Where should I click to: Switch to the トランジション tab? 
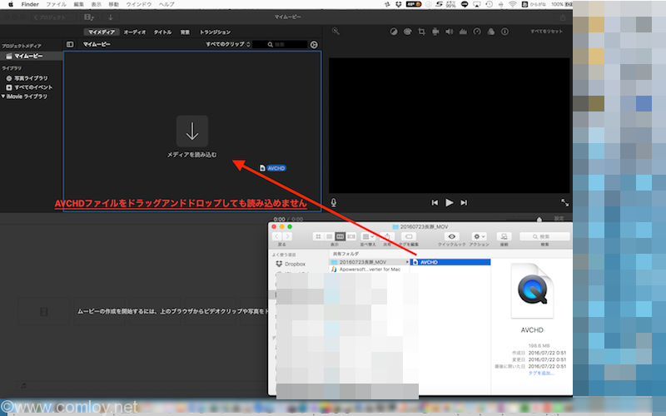pos(215,32)
